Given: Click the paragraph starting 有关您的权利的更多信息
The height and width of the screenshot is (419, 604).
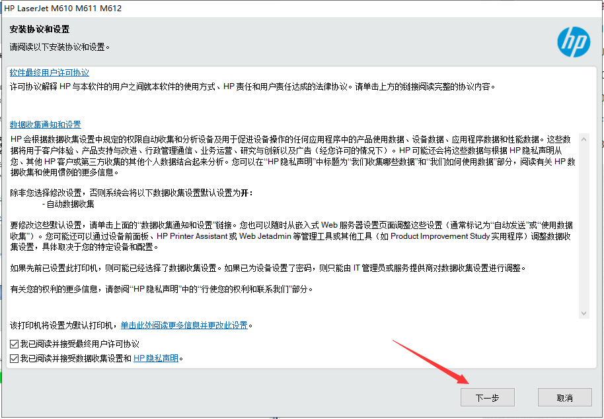Looking at the screenshot, I should tap(162, 288).
